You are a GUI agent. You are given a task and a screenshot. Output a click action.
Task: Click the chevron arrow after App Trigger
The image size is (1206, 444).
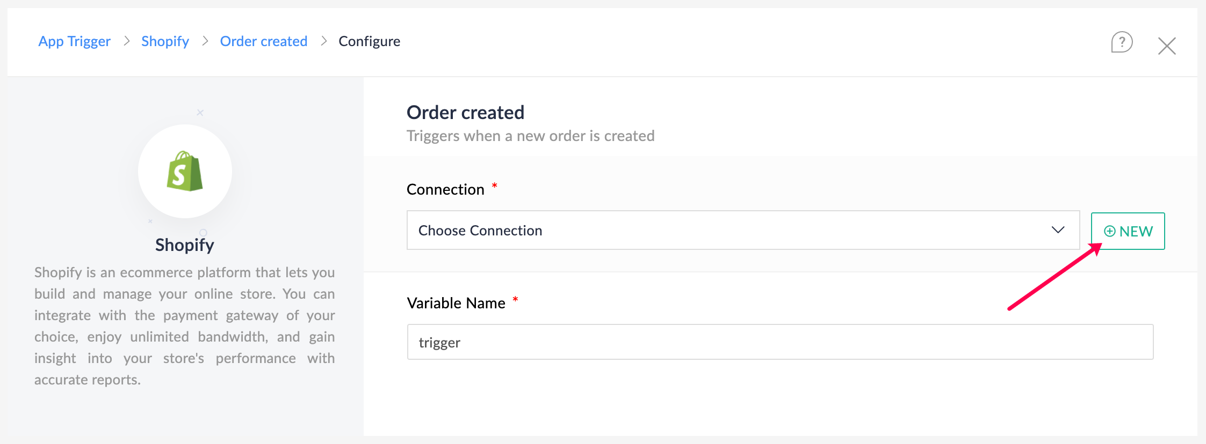[127, 41]
